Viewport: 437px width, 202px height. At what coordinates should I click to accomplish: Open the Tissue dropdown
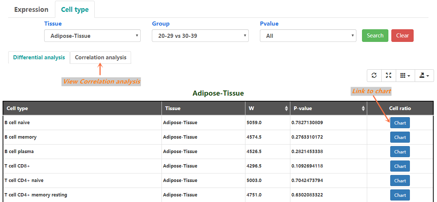coord(92,36)
